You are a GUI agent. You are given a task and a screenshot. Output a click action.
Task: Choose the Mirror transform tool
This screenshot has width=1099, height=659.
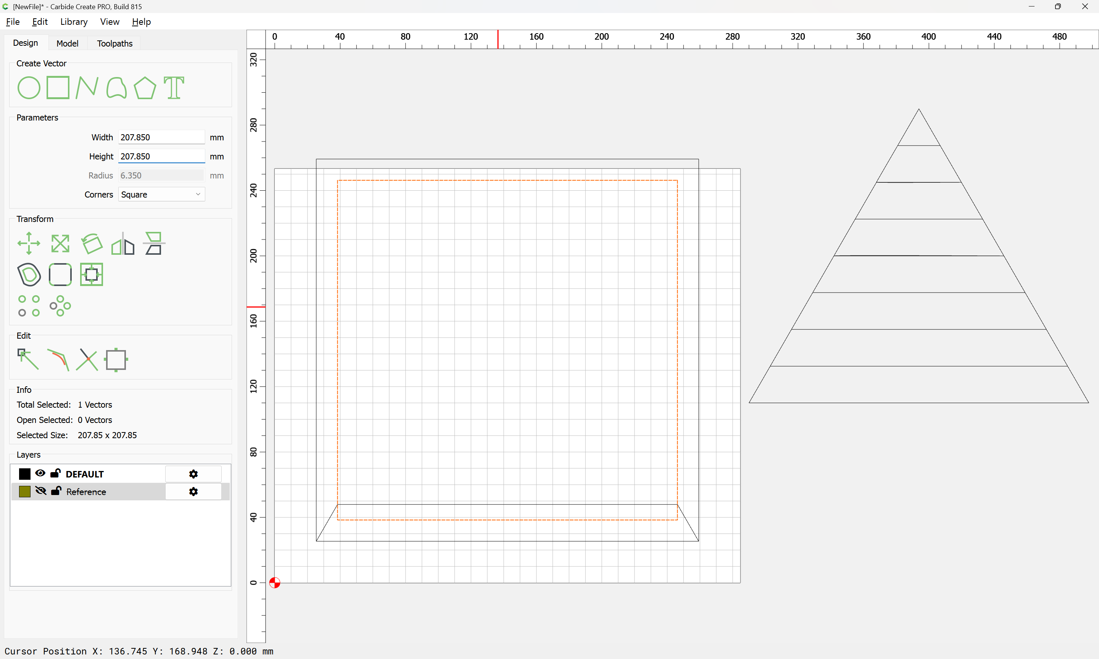(122, 243)
